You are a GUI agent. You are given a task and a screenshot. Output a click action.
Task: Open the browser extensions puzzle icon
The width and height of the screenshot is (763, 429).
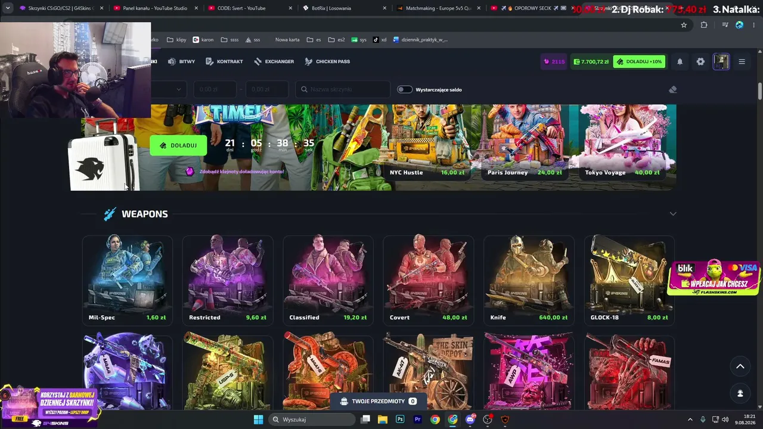[704, 25]
